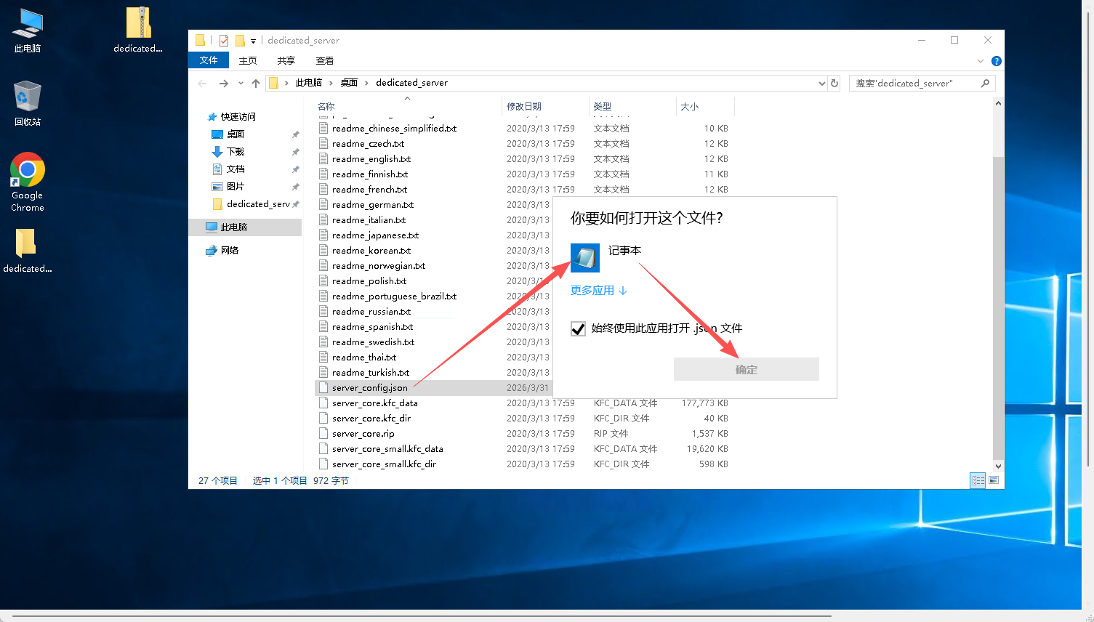Switch to large icons view layout
This screenshot has height=622, width=1094.
[x=994, y=480]
